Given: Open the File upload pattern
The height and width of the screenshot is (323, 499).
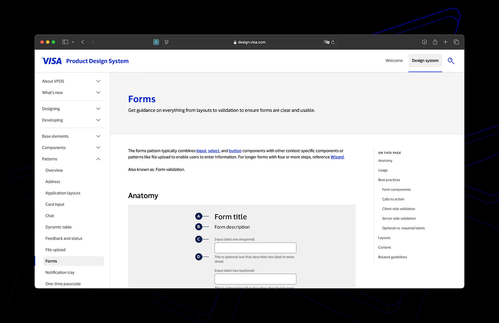Looking at the screenshot, I should [x=56, y=249].
